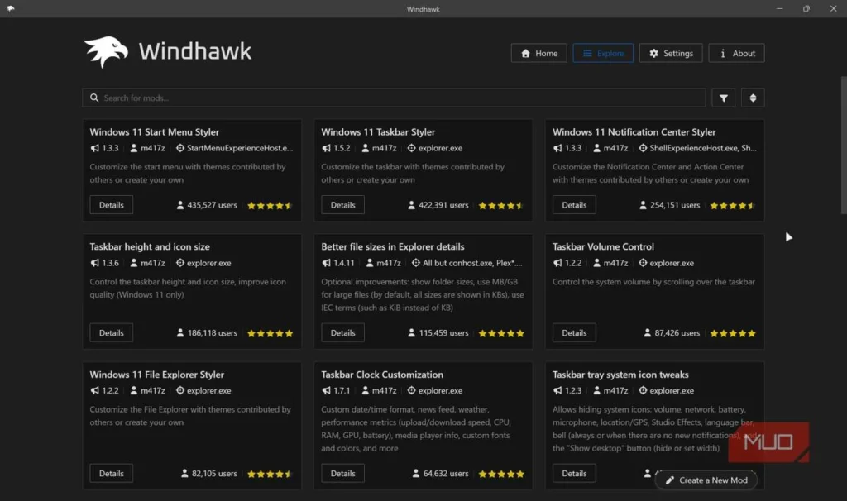
Task: Click the Taskbar tray system icon tweaks title
Action: point(620,375)
